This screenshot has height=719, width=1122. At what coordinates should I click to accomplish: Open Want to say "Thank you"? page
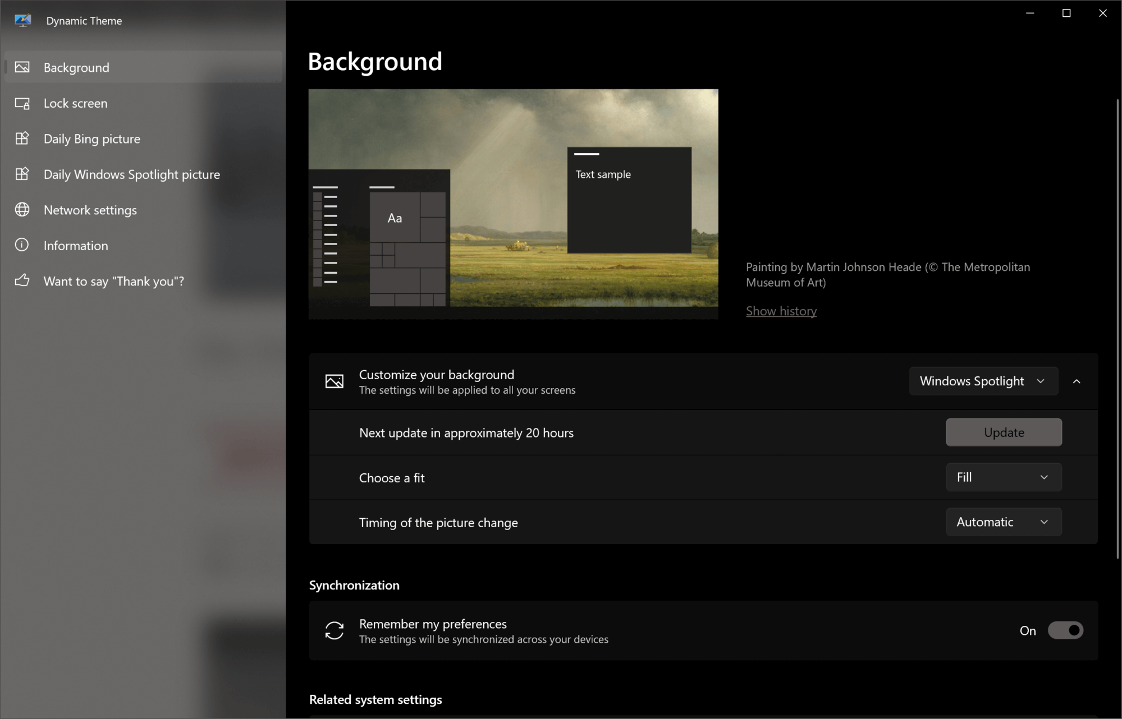coord(143,281)
